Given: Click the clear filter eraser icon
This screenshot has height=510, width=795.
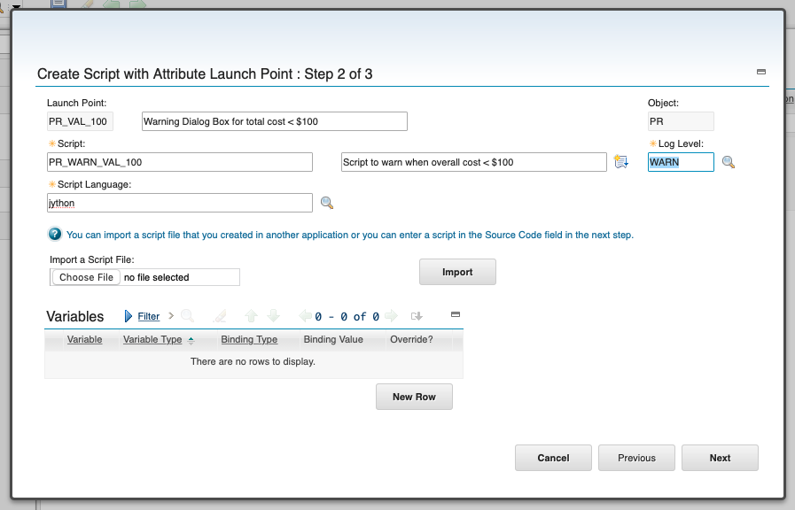Looking at the screenshot, I should point(220,316).
